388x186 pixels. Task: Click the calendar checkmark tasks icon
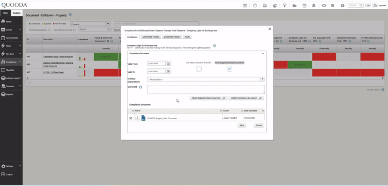point(305,5)
